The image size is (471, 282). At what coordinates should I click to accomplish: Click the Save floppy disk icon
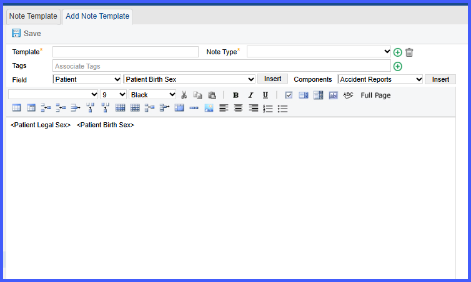point(16,33)
